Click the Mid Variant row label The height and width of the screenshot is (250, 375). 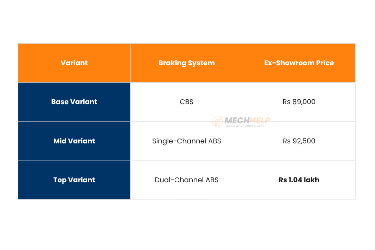(74, 141)
